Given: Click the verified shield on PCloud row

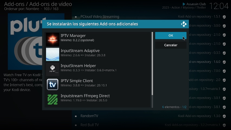Looking at the screenshot, I should coord(224,17).
